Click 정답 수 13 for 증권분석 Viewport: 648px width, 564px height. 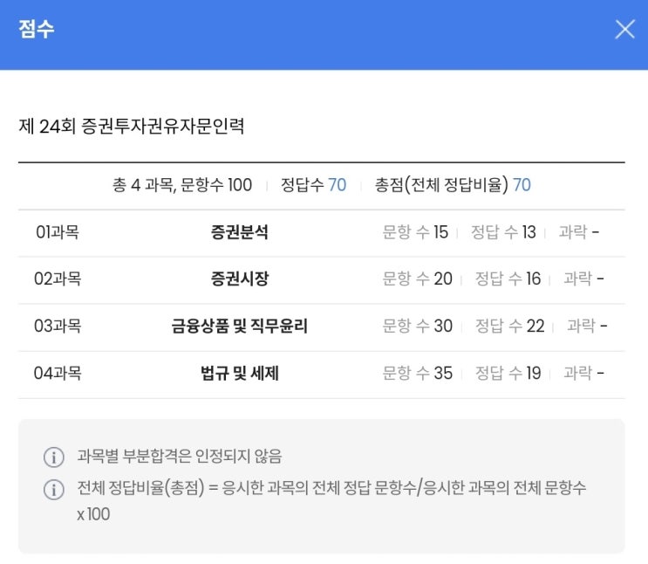coord(503,232)
